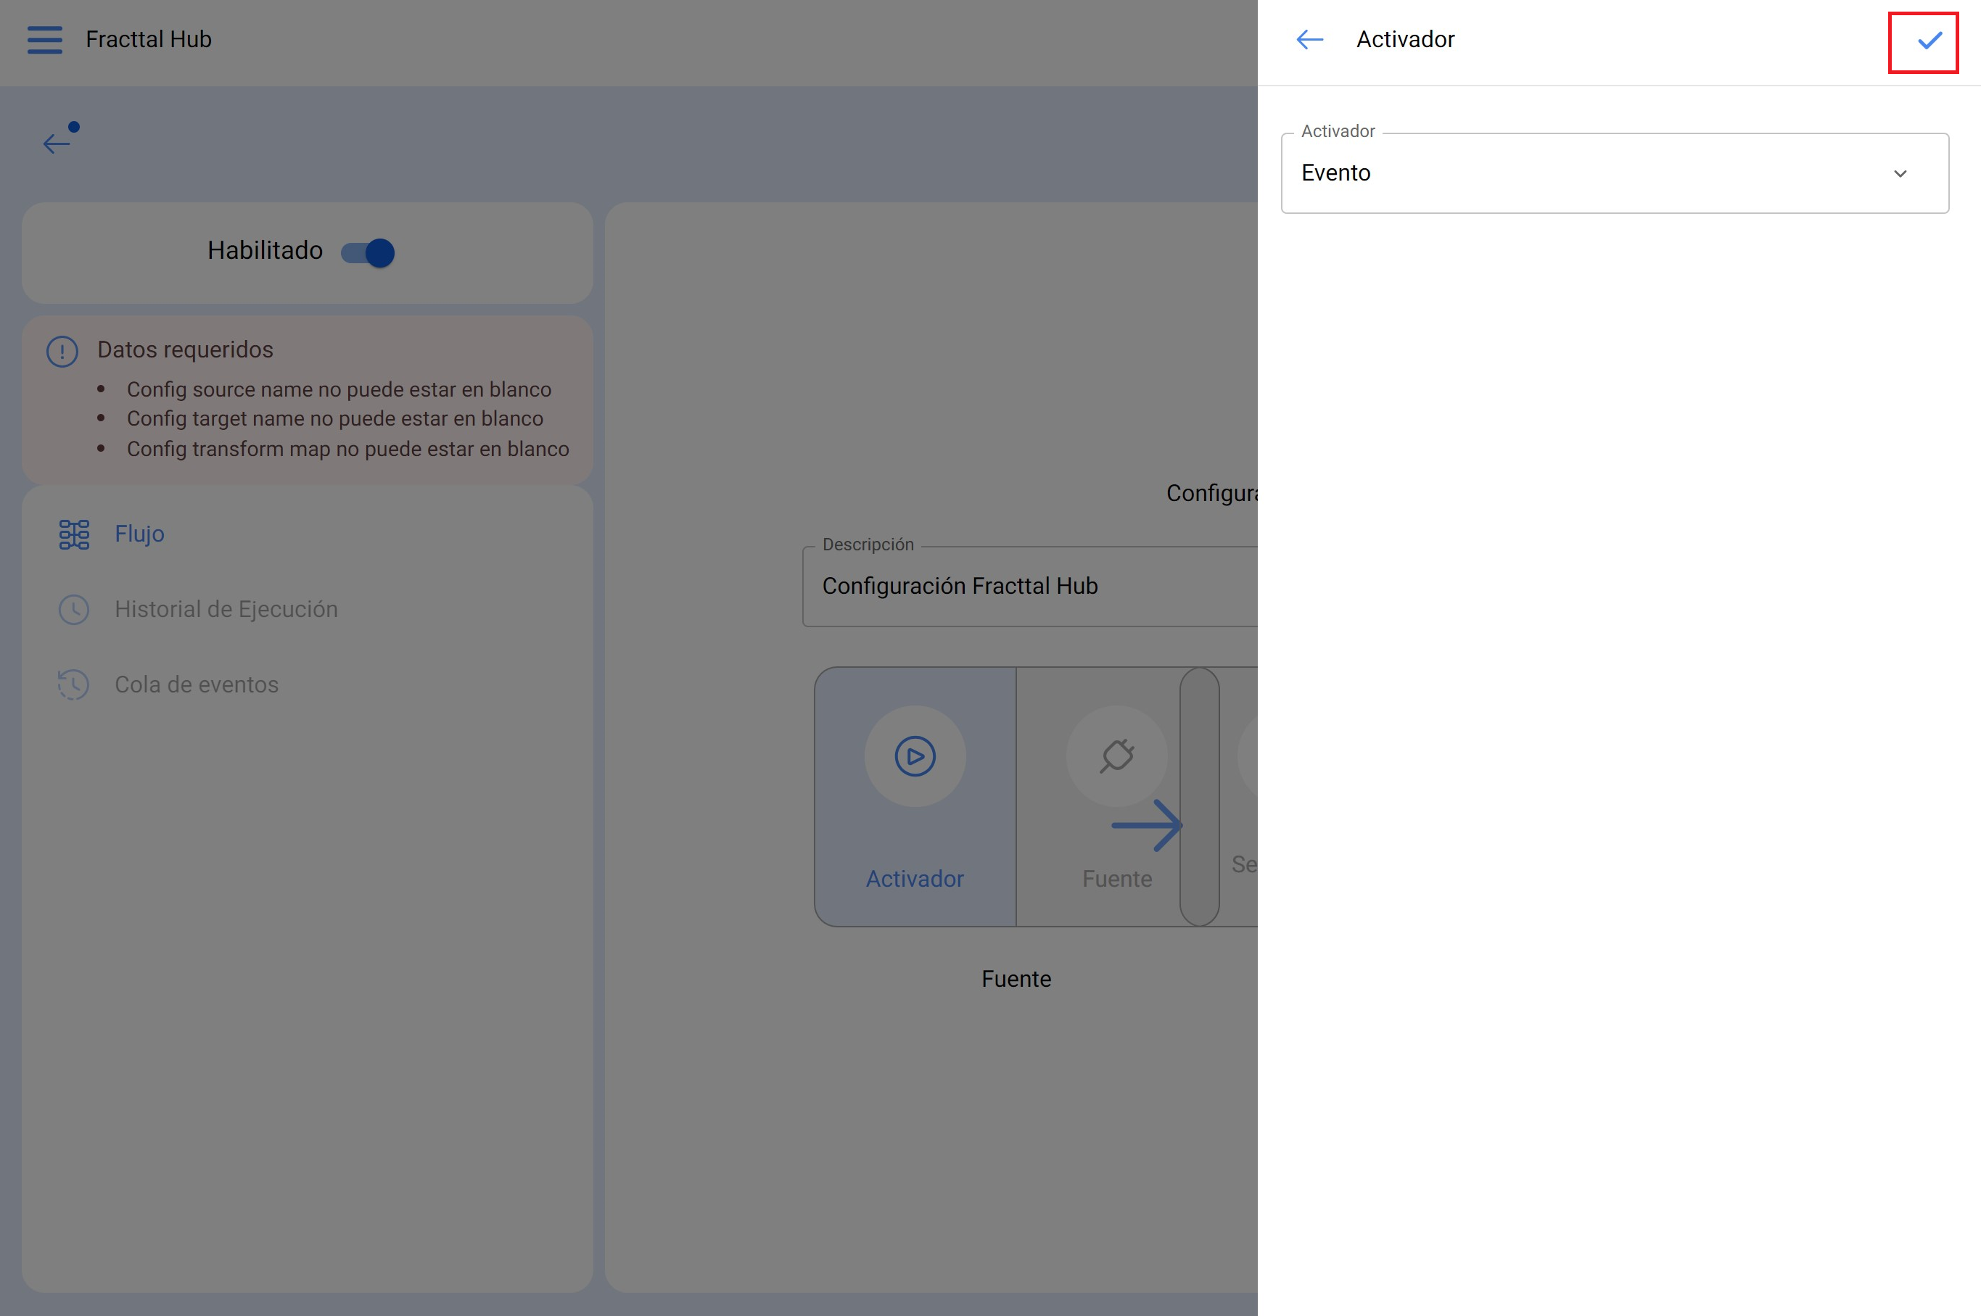Click 'Config transform map no puede estar en blanco'
Screen dimensions: 1981x1316
[347, 449]
